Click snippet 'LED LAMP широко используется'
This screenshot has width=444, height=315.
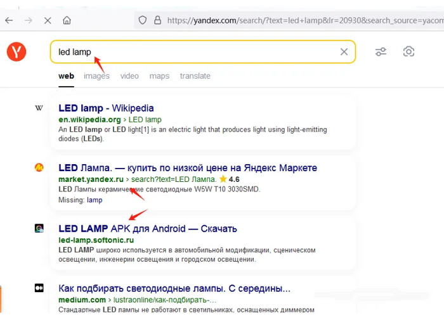tap(187, 255)
